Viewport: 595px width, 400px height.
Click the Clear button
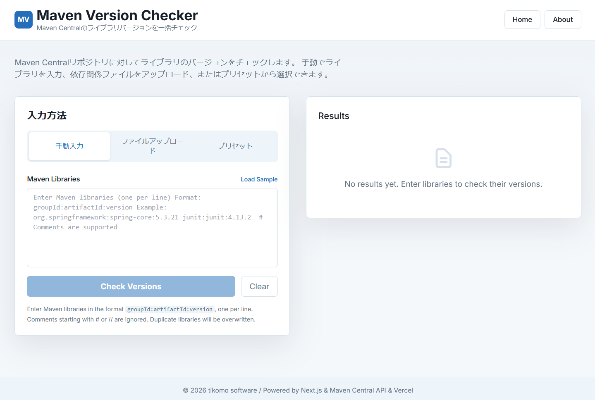tap(259, 286)
